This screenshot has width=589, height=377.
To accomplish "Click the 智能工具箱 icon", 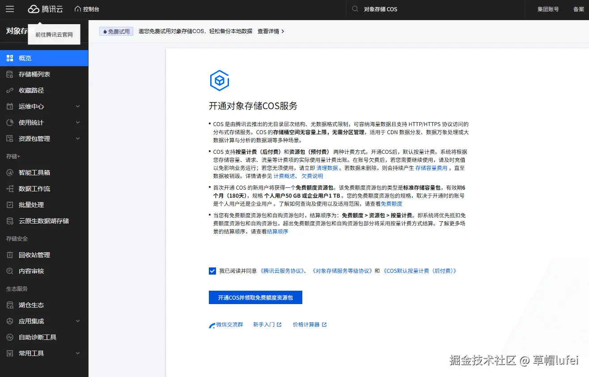I will click(x=10, y=173).
